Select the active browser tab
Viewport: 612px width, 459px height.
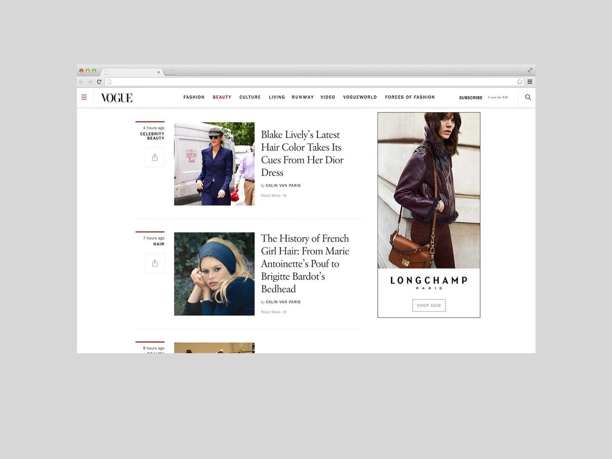132,72
